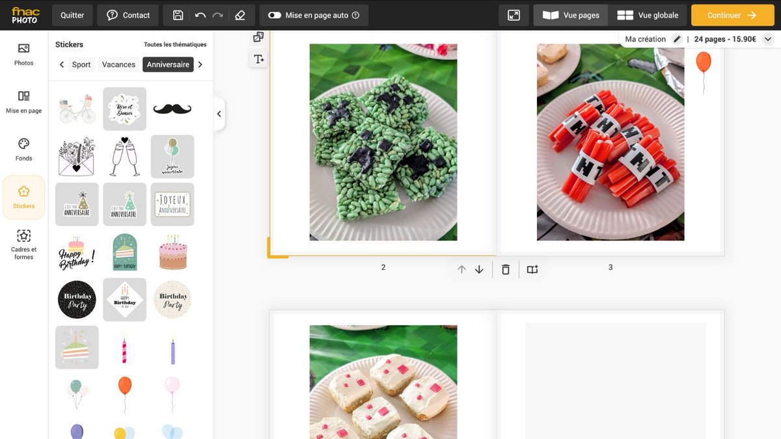Delete the current page with trash icon
The width and height of the screenshot is (781, 439).
point(506,269)
